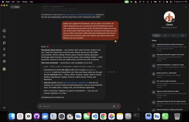Add emoji reaction to the Done reply
This screenshot has height=122, width=189.
(x=108, y=72)
